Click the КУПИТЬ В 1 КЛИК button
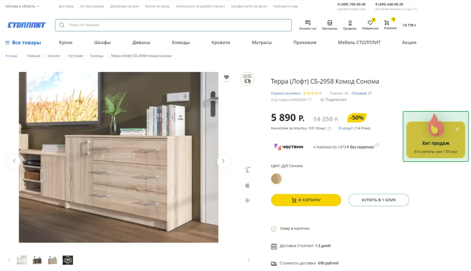The width and height of the screenshot is (471, 271). pos(379,200)
